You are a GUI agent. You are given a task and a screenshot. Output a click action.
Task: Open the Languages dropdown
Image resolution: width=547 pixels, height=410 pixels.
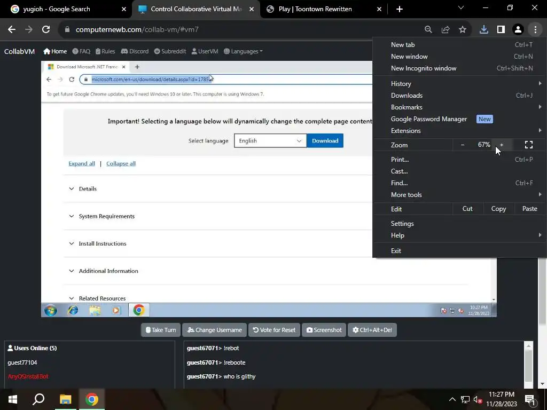tap(243, 52)
